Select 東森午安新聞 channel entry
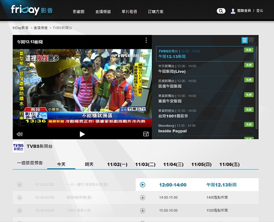Viewport: 274px width, 222px height. point(205,98)
